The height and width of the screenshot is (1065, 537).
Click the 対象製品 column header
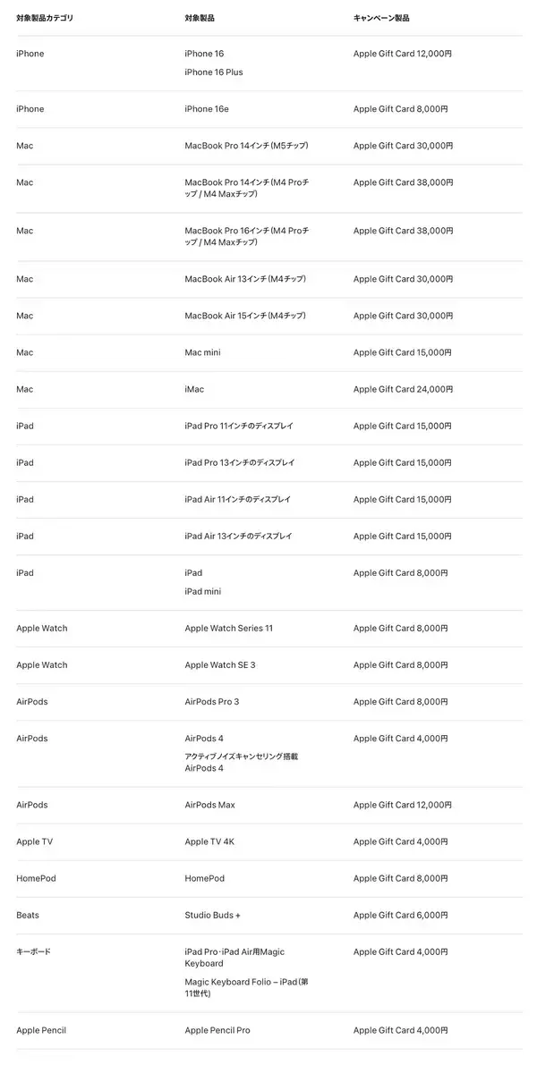(x=199, y=18)
